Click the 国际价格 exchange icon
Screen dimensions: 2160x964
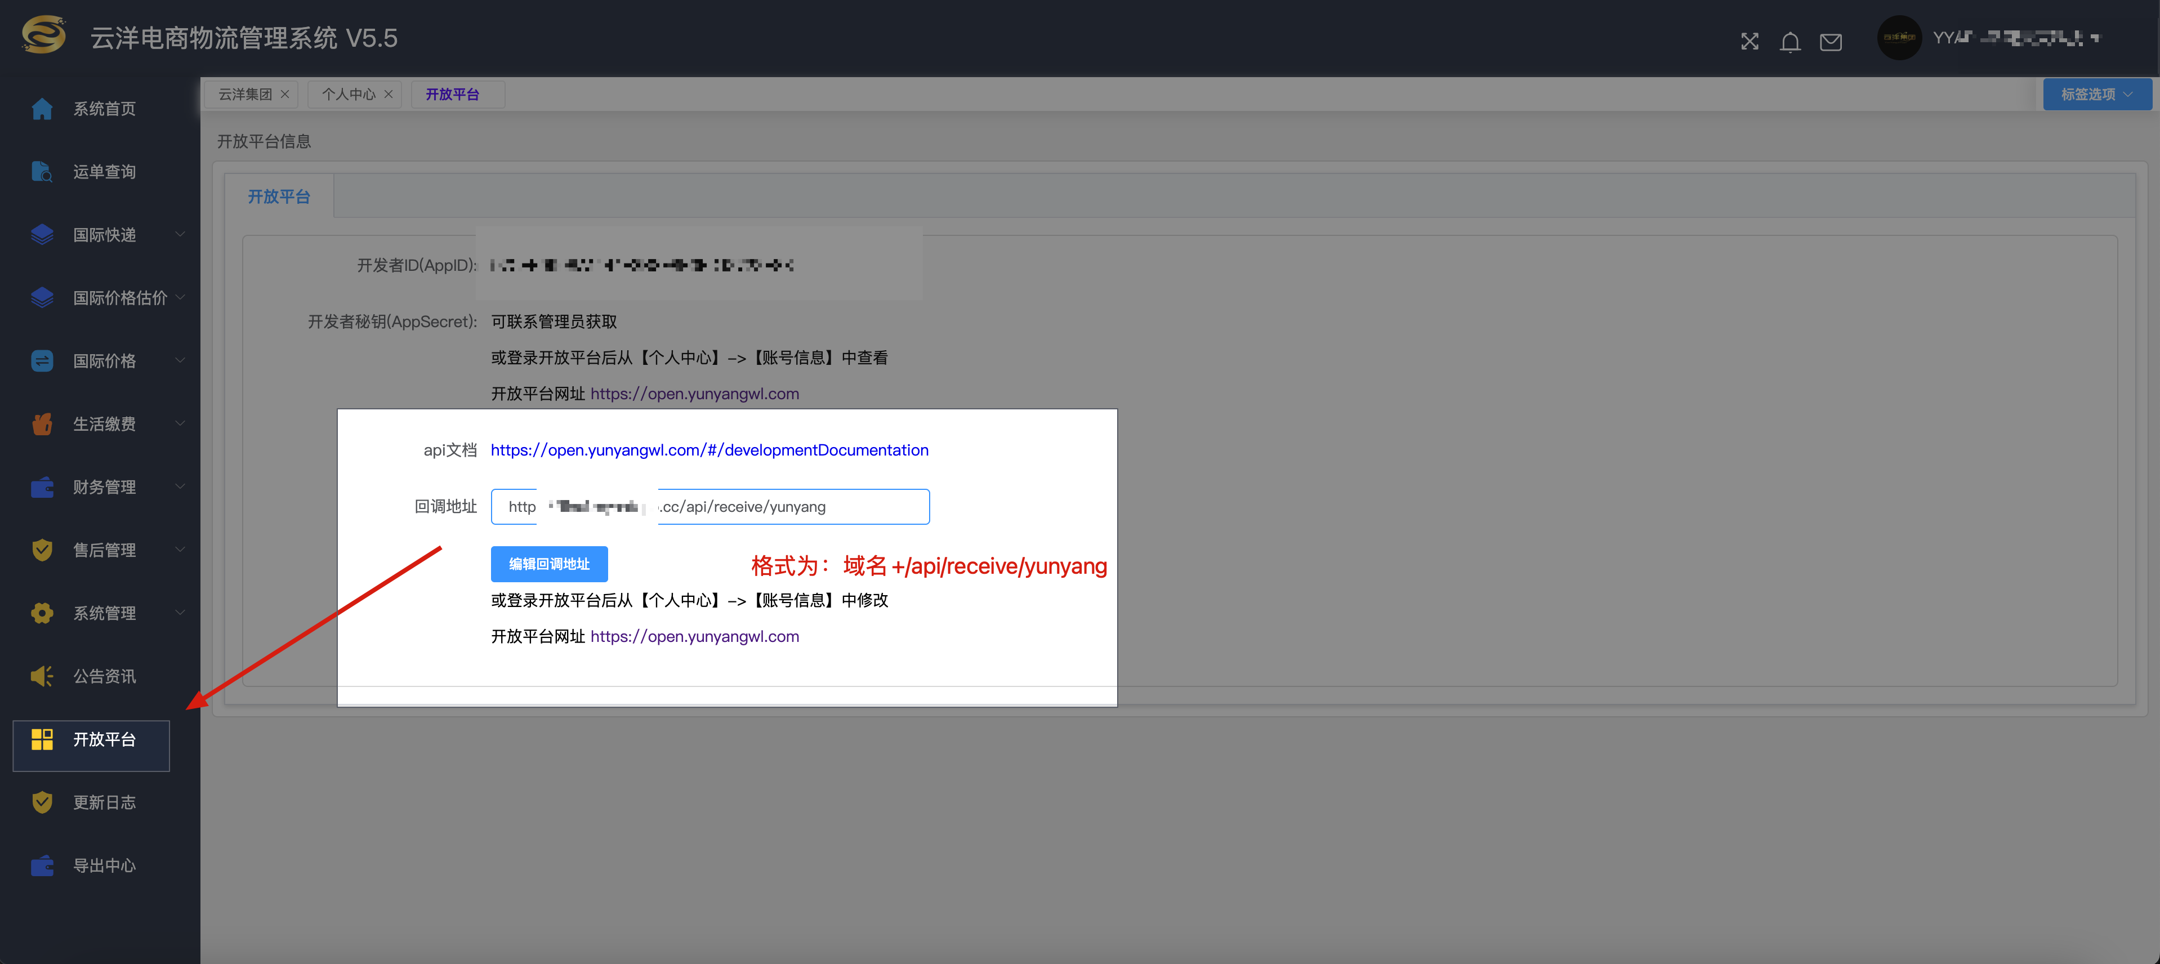42,361
